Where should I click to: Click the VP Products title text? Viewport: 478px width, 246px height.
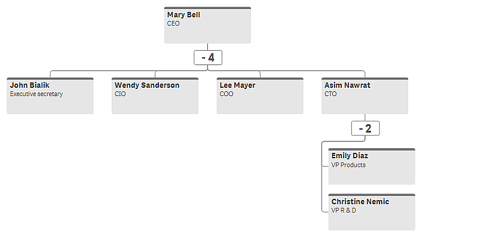(348, 165)
